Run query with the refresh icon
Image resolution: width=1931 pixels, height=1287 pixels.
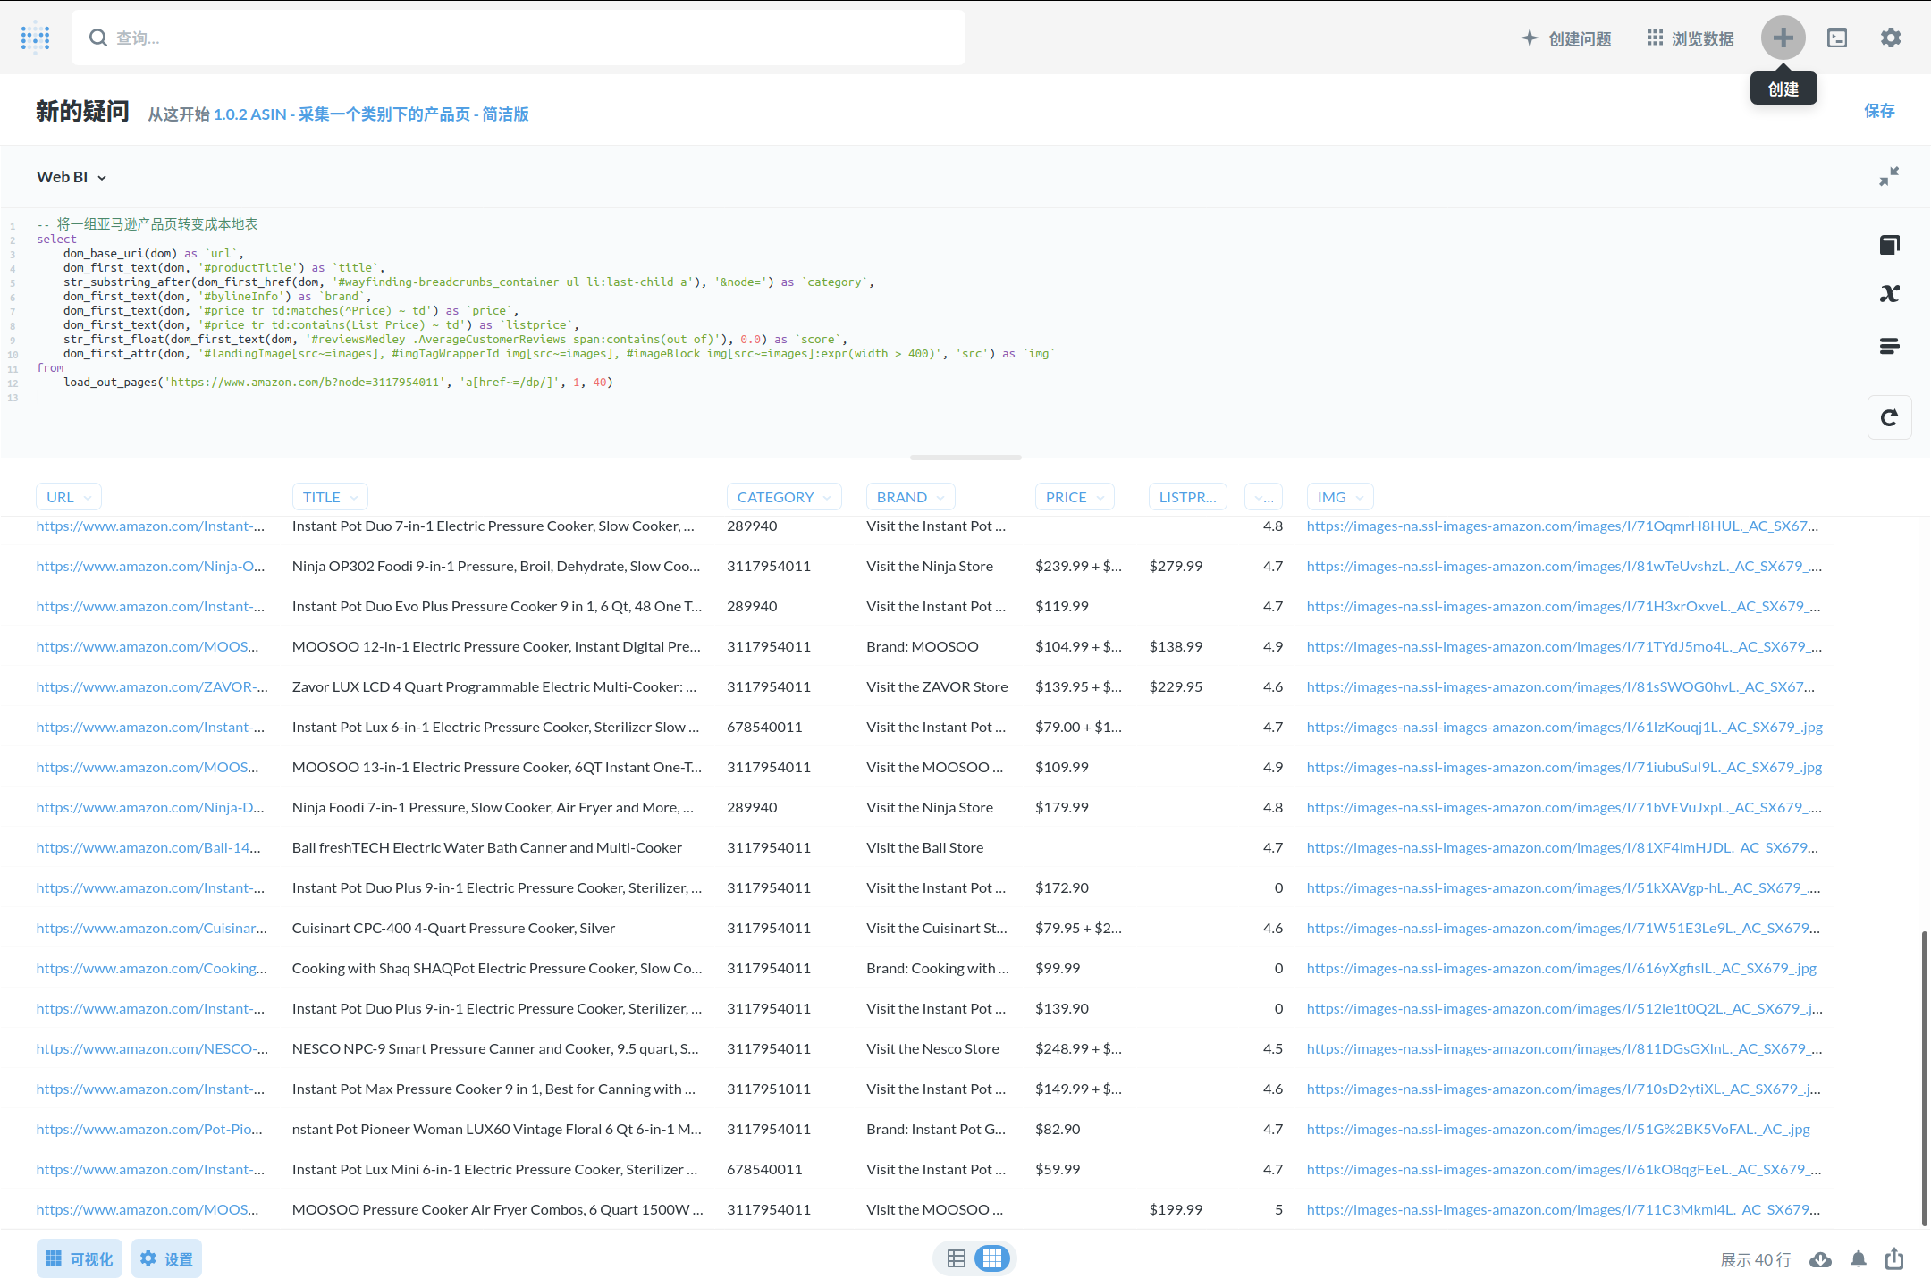(x=1889, y=417)
